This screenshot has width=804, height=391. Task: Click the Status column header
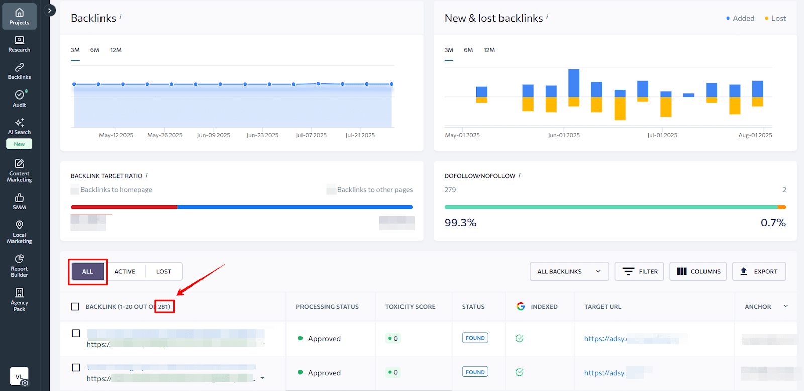coord(473,307)
